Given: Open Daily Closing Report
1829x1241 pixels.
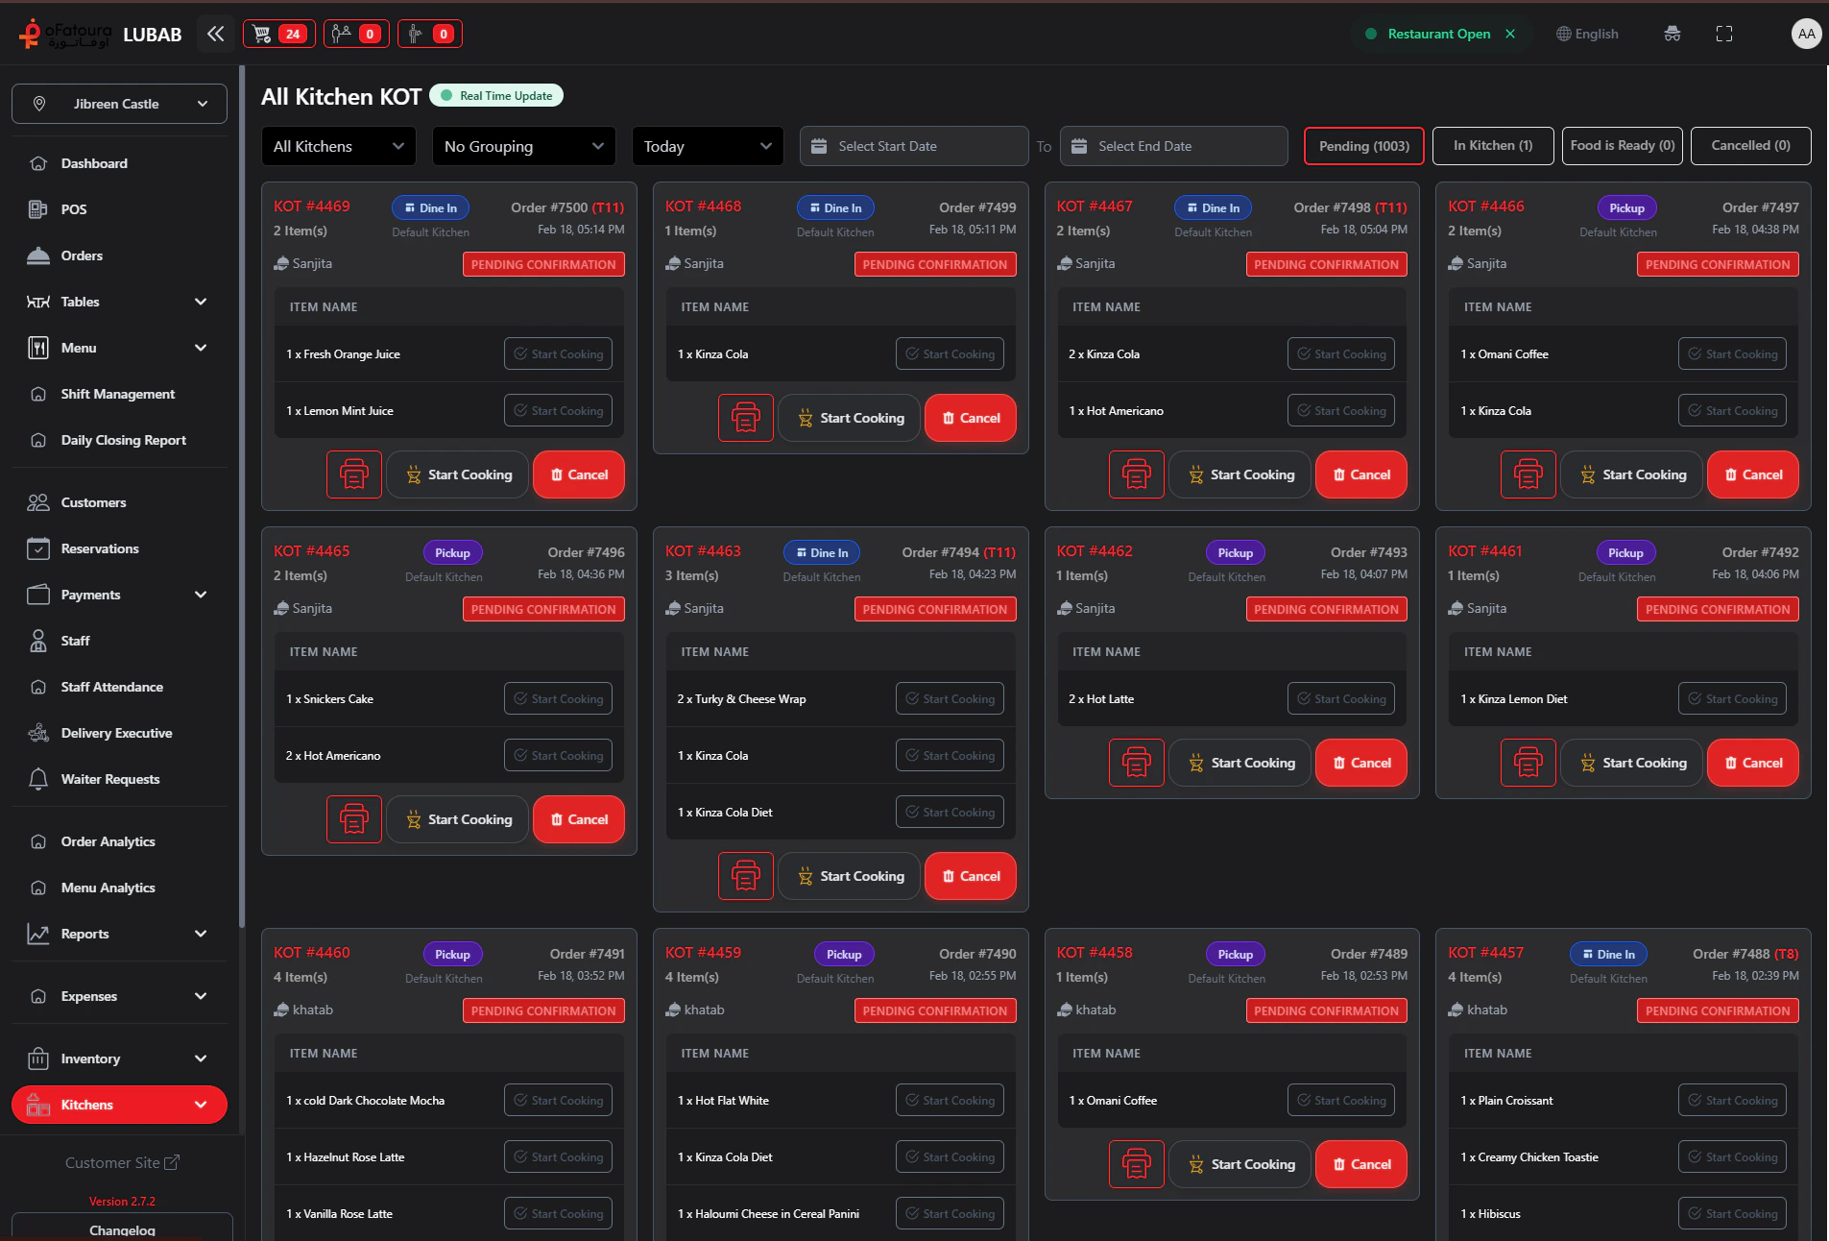Looking at the screenshot, I should 119,440.
